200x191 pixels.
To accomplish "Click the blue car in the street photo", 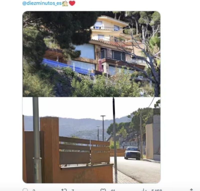I will (x=132, y=153).
